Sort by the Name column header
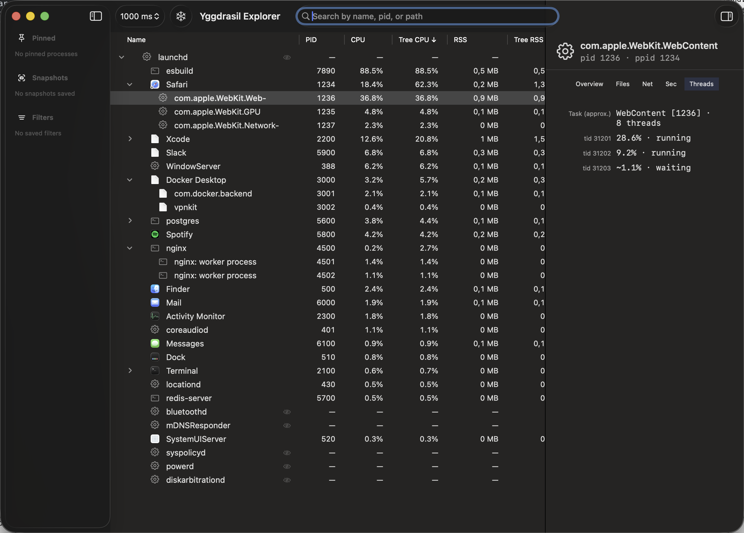Screen dimensions: 744x533 point(136,40)
